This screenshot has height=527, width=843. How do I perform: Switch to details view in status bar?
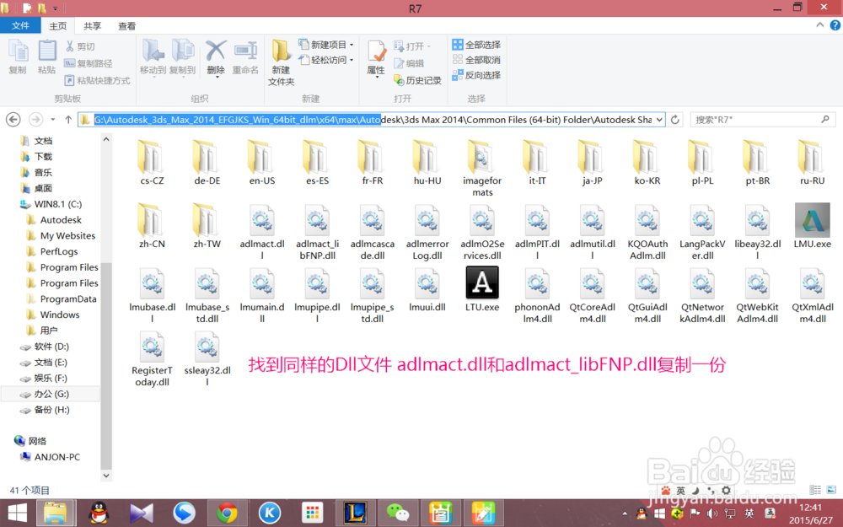coord(815,490)
